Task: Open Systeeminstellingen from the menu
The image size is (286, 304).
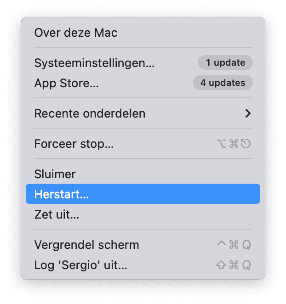Action: point(94,63)
